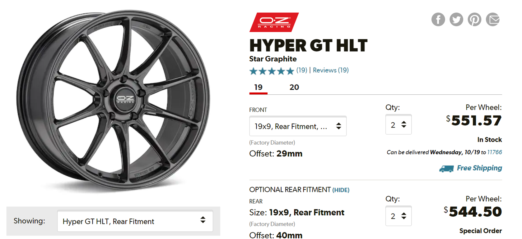Share product on Facebook
Screen dimensions: 522x239
(438, 20)
